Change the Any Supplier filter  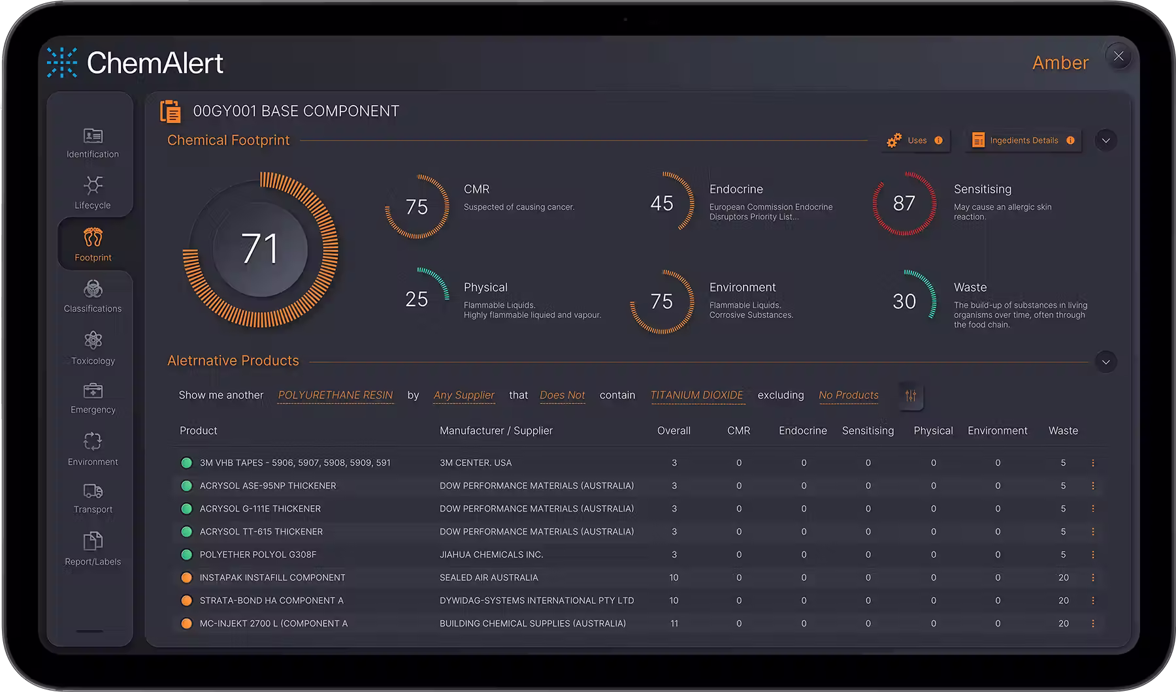[x=464, y=395]
